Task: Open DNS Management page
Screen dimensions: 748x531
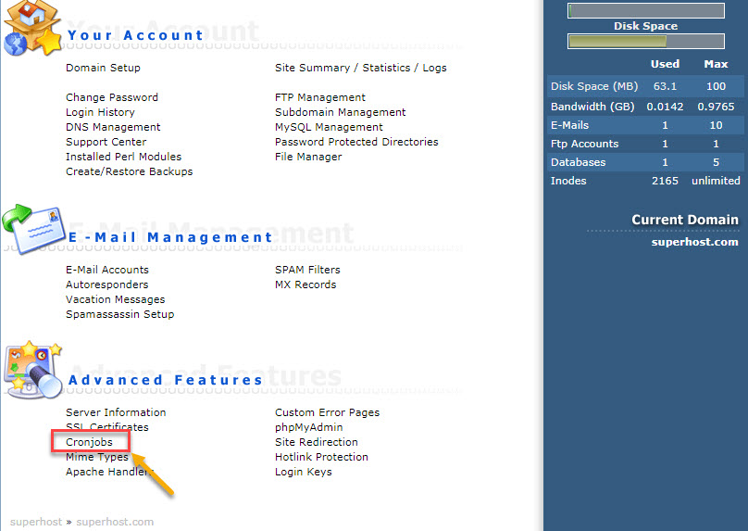Action: (112, 127)
